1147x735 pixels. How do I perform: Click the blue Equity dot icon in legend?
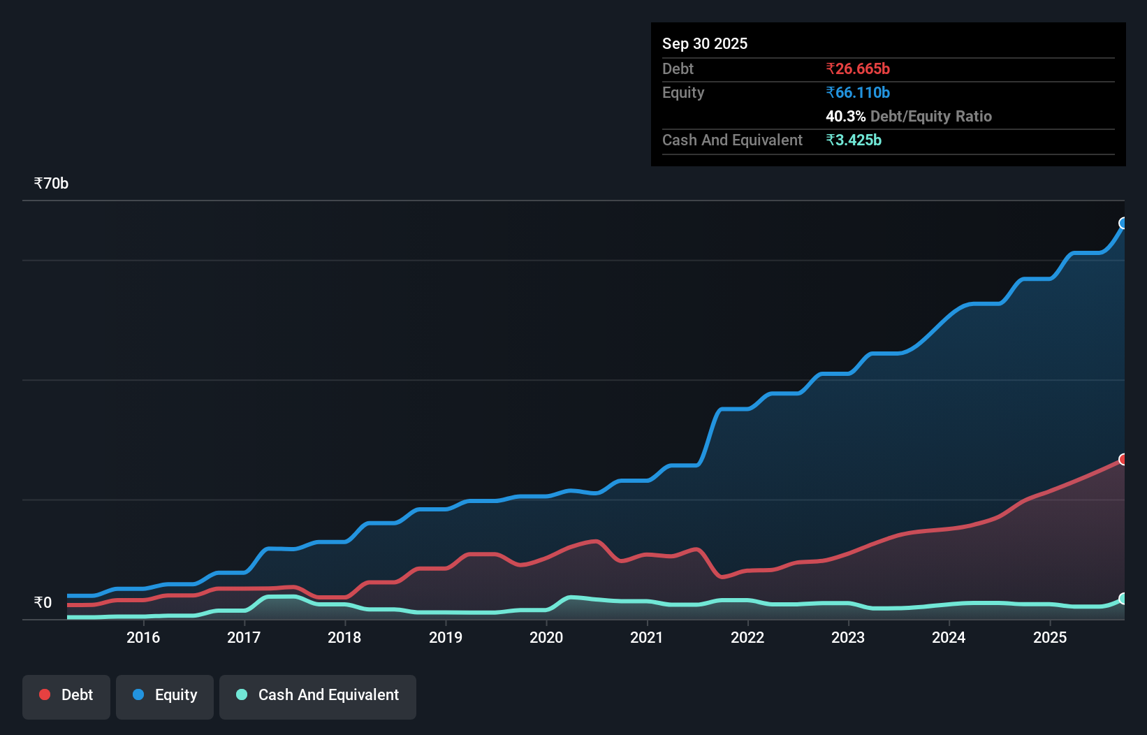point(137,694)
